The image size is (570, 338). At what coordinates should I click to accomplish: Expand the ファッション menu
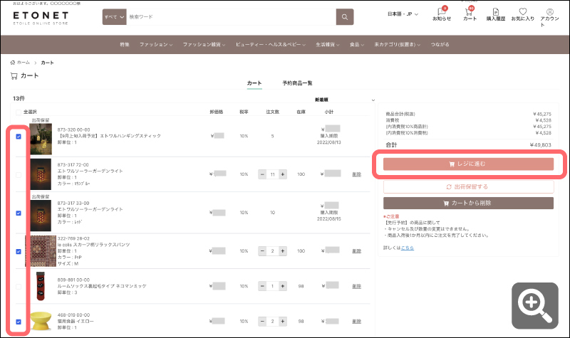[x=156, y=45]
